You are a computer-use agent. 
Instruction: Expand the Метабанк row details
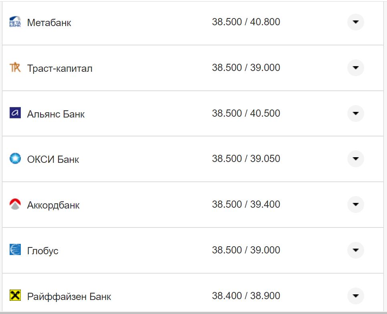click(x=355, y=22)
